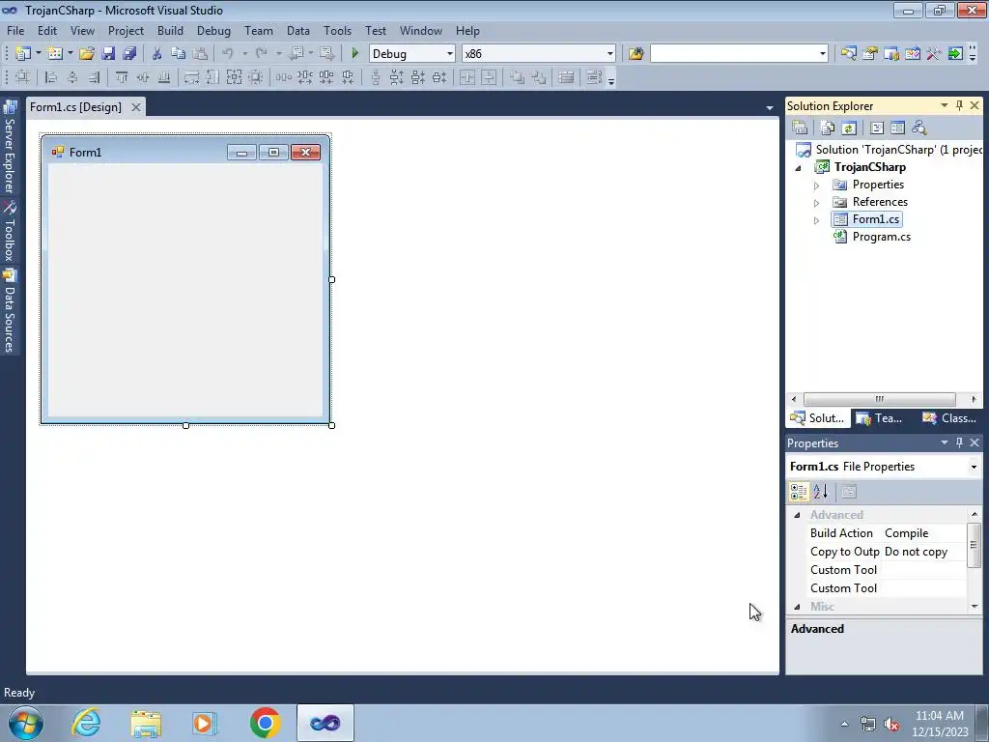The image size is (989, 742).
Task: Open the x86 platform dropdown
Action: coord(610,54)
